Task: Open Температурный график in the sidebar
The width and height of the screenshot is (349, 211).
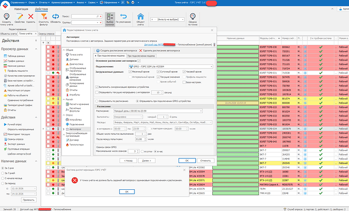Action: (20, 105)
